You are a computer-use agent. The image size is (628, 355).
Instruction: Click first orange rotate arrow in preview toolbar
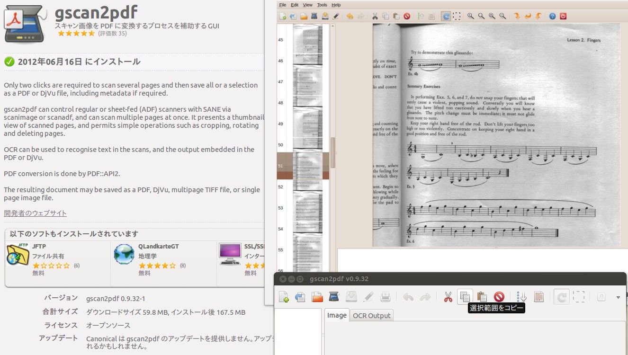517,16
